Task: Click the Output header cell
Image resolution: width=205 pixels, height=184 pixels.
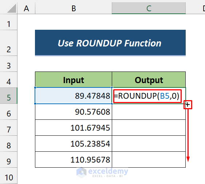Action: 149,79
